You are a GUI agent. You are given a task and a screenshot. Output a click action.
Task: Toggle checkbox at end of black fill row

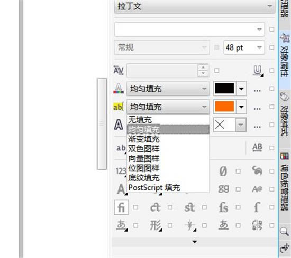(x=272, y=89)
